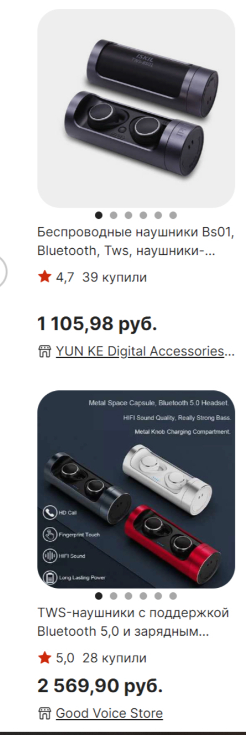The image size is (246, 735).
Task: Select last carousel dot under Bs01 earbuds image
Action: (x=173, y=215)
